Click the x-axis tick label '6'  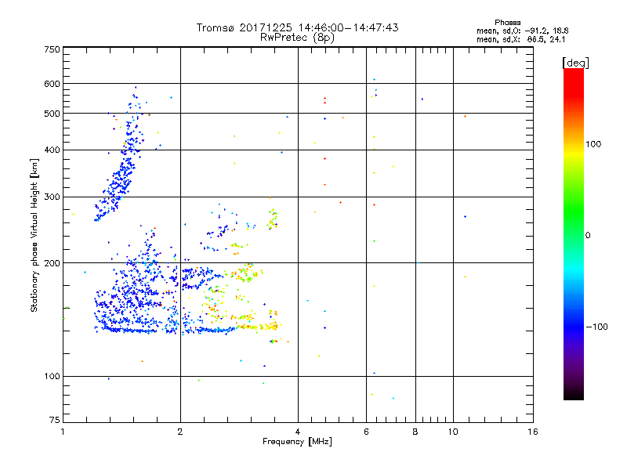click(366, 432)
